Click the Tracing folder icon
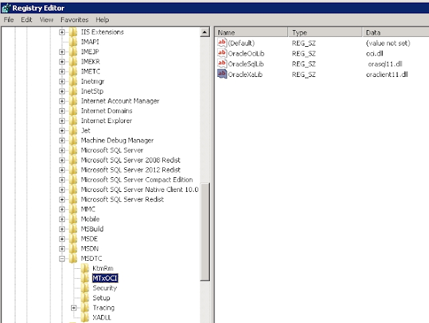429x323 pixels. pos(85,308)
